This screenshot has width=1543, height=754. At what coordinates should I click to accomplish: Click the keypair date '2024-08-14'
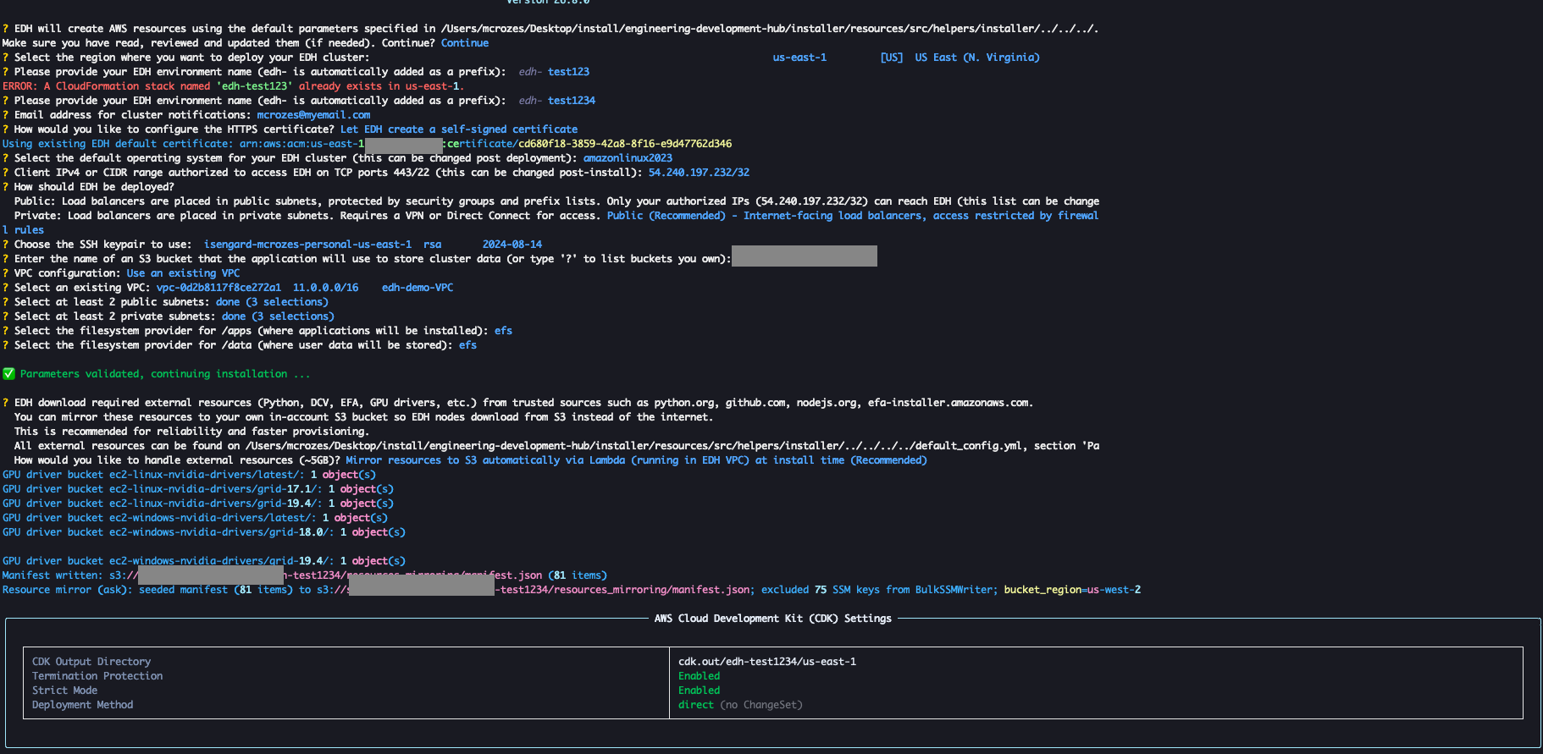click(x=512, y=245)
